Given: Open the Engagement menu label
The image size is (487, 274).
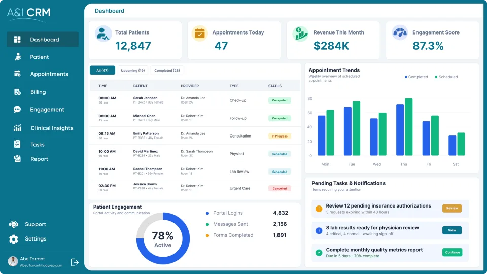Looking at the screenshot, I should click(47, 110).
